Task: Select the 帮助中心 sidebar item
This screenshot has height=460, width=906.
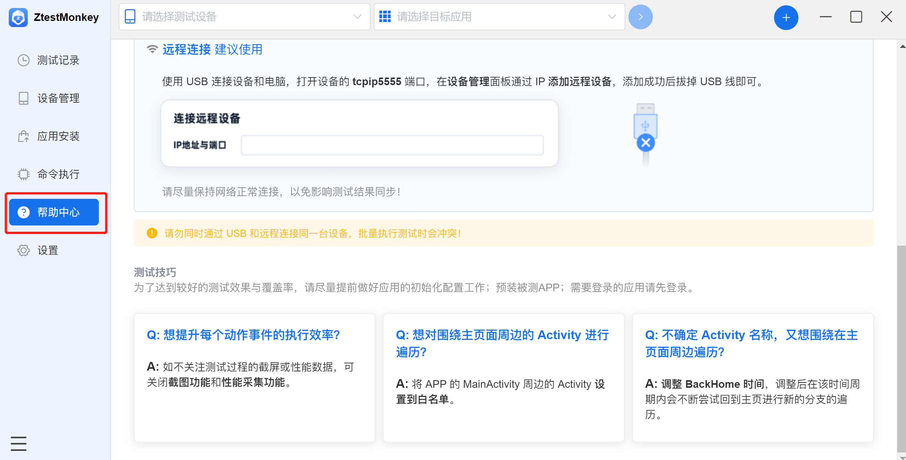Action: 54,212
